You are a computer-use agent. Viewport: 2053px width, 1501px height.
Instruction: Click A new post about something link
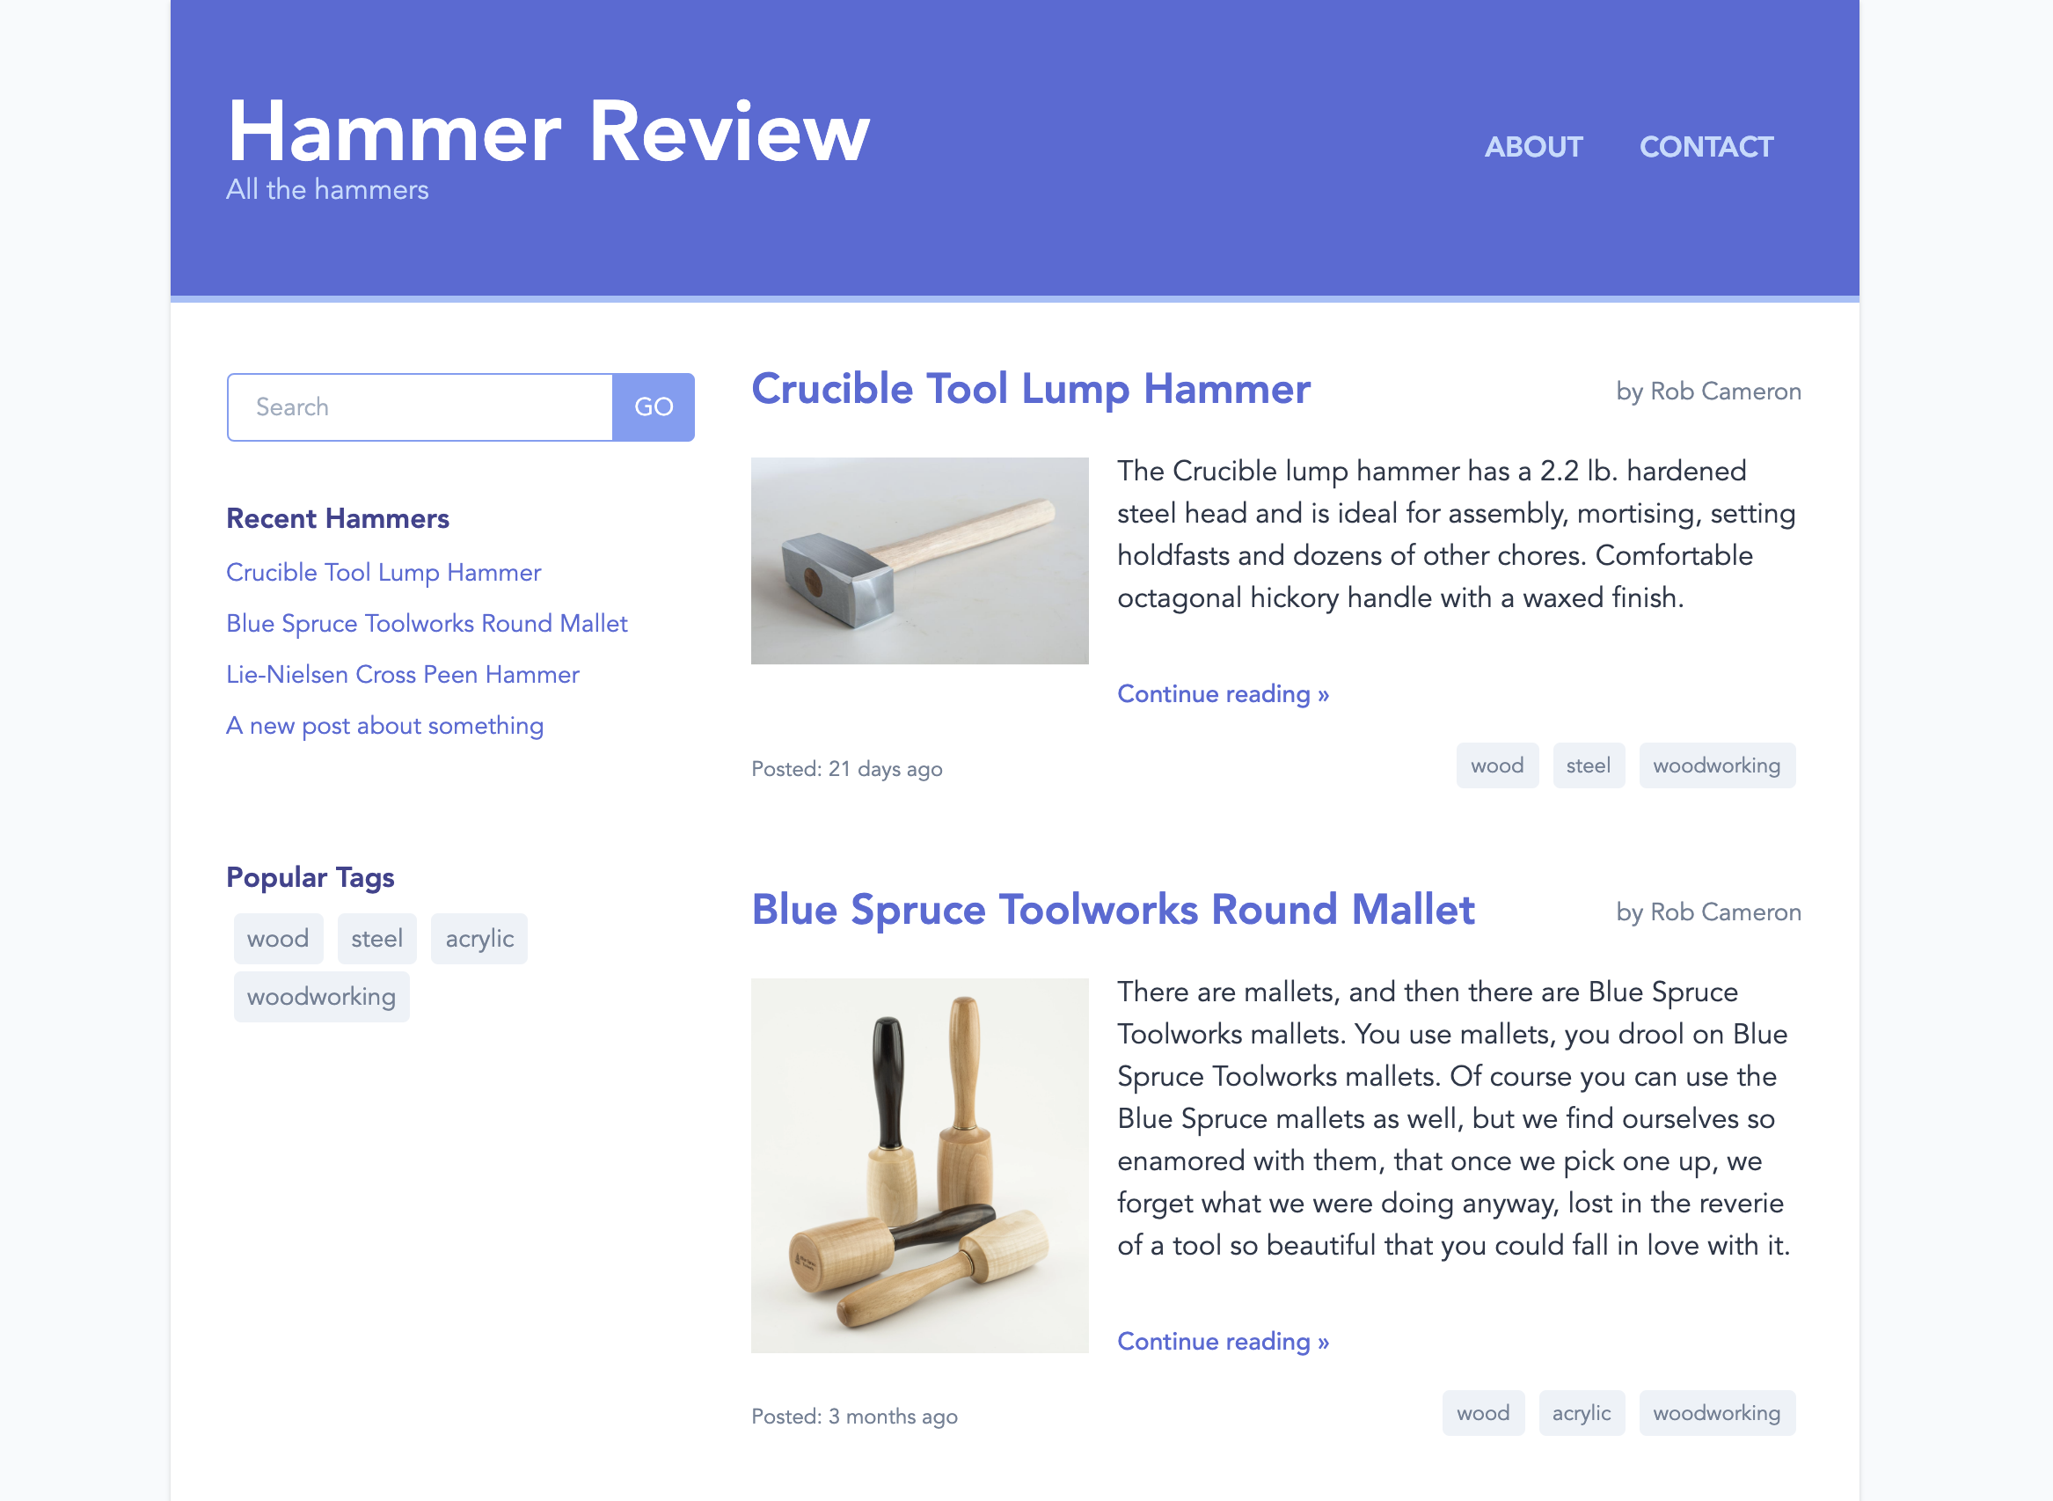[x=384, y=726]
